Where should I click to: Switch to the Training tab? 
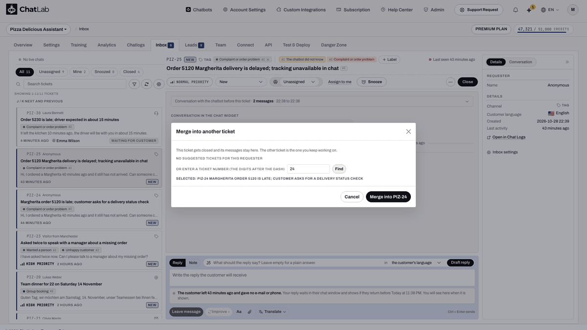[x=78, y=45]
